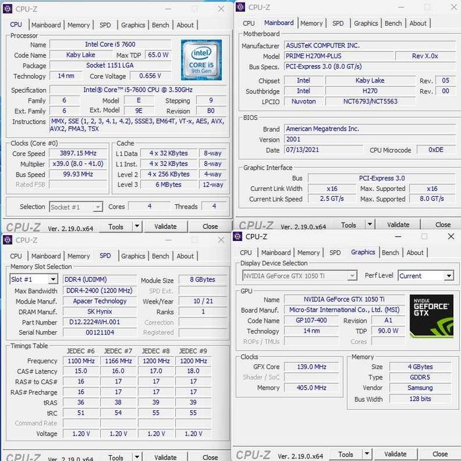This screenshot has width=461, height=461.
Task: Switch to the SPD tab in the Mainboard window
Action: point(338,23)
